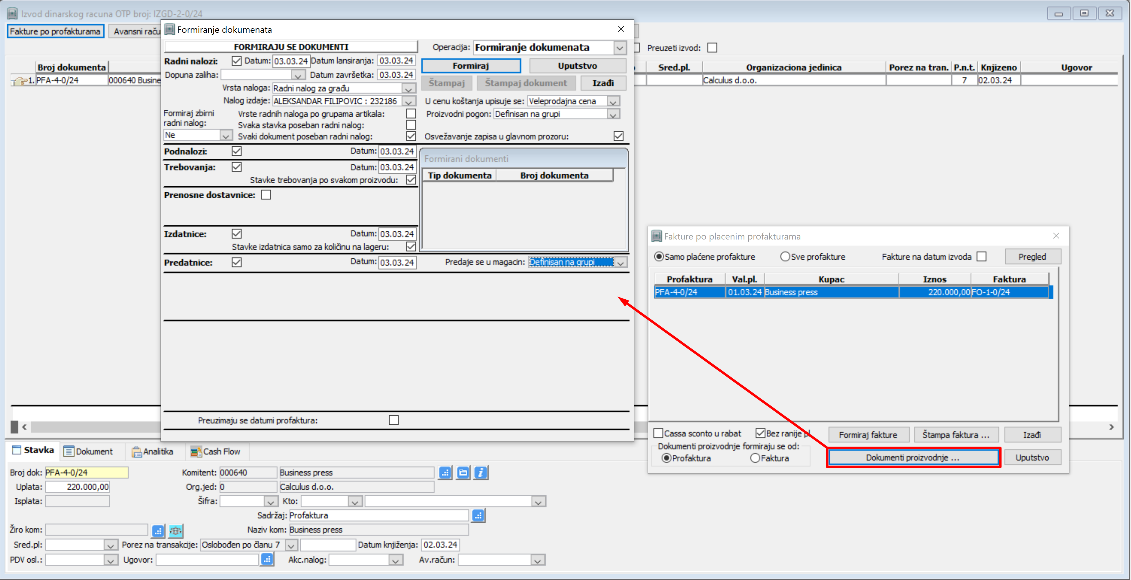
Task: Toggle the Prenosne dostavnice checkbox
Action: click(x=266, y=195)
